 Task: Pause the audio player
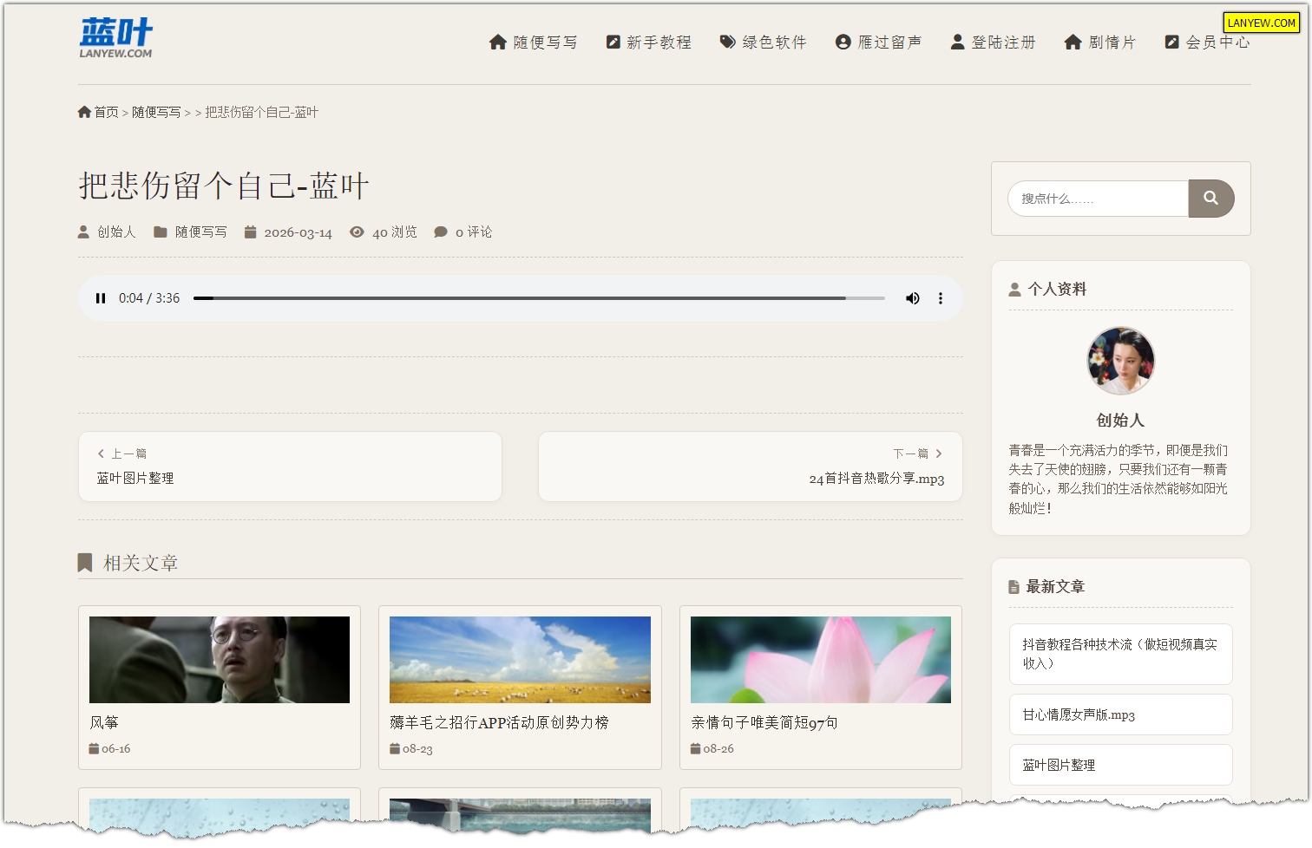101,298
